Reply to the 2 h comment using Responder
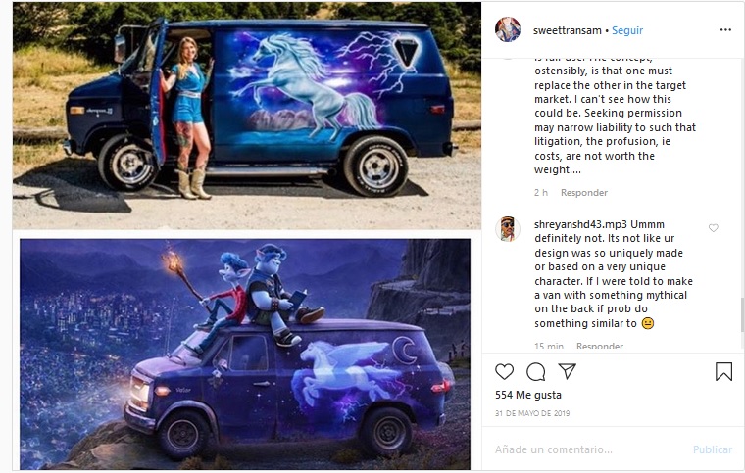 (x=584, y=193)
